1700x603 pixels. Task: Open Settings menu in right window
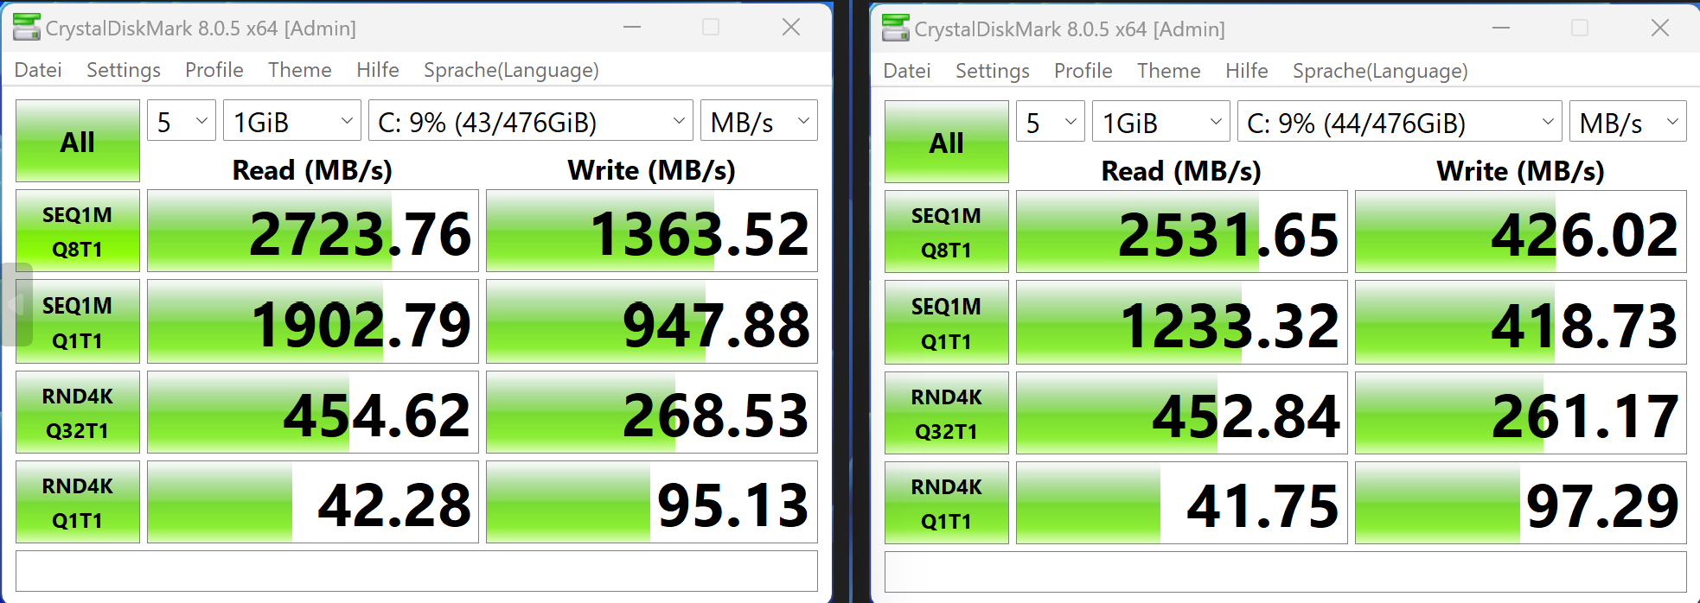(x=993, y=71)
